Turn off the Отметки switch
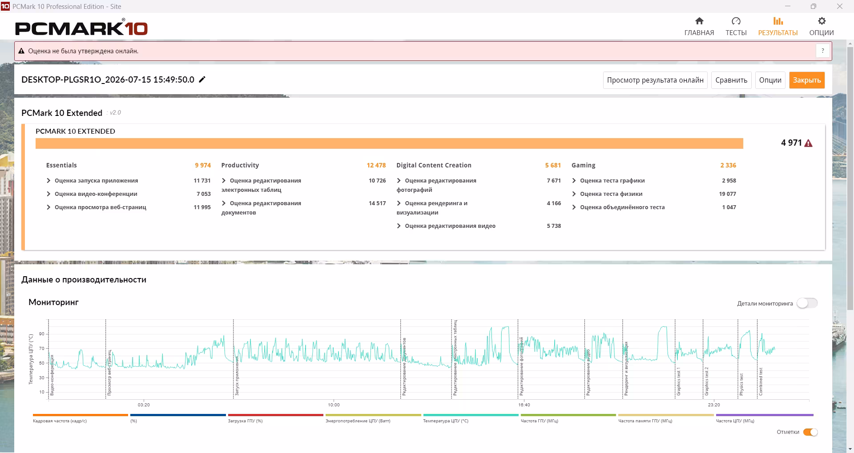854x453 pixels. tap(810, 432)
